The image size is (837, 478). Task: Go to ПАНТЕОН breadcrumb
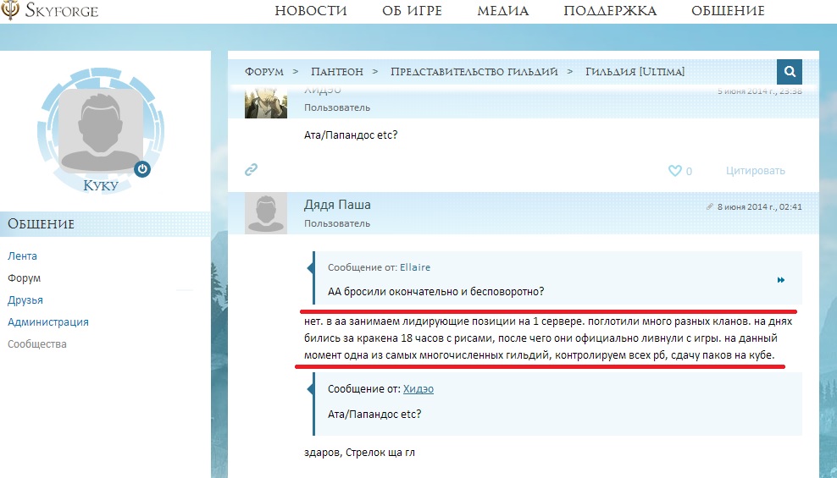click(x=337, y=71)
